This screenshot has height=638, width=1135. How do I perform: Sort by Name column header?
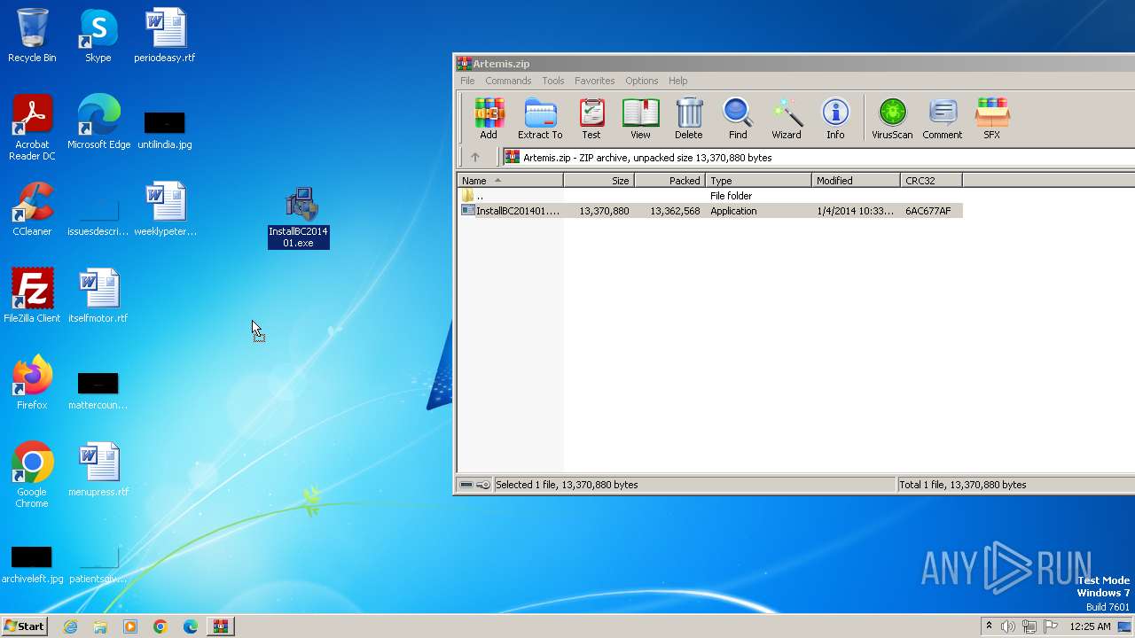[x=510, y=181]
